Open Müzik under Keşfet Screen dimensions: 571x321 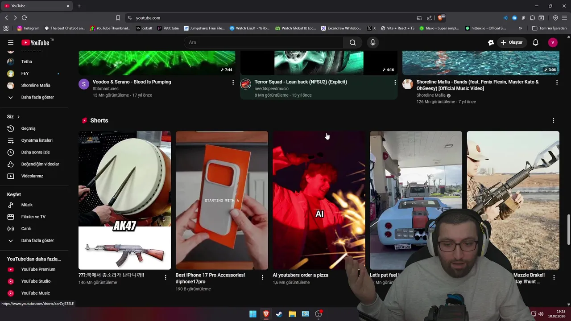pos(34,205)
